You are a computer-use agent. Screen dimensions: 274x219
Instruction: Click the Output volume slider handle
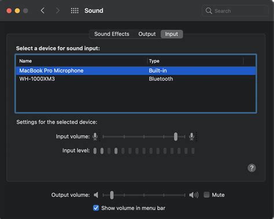(112, 195)
